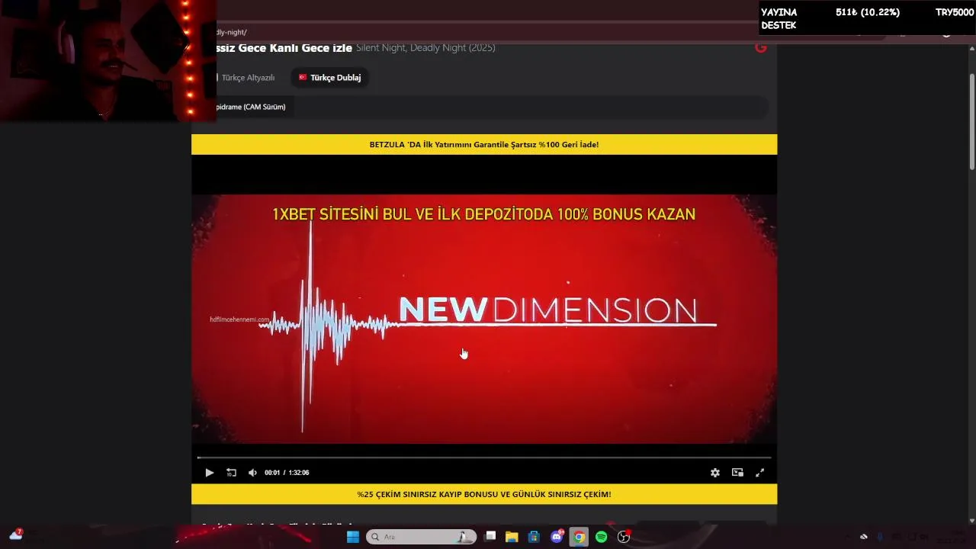Screen dimensions: 976x549
Task: Rewind ten seconds in the player
Action: tap(231, 473)
